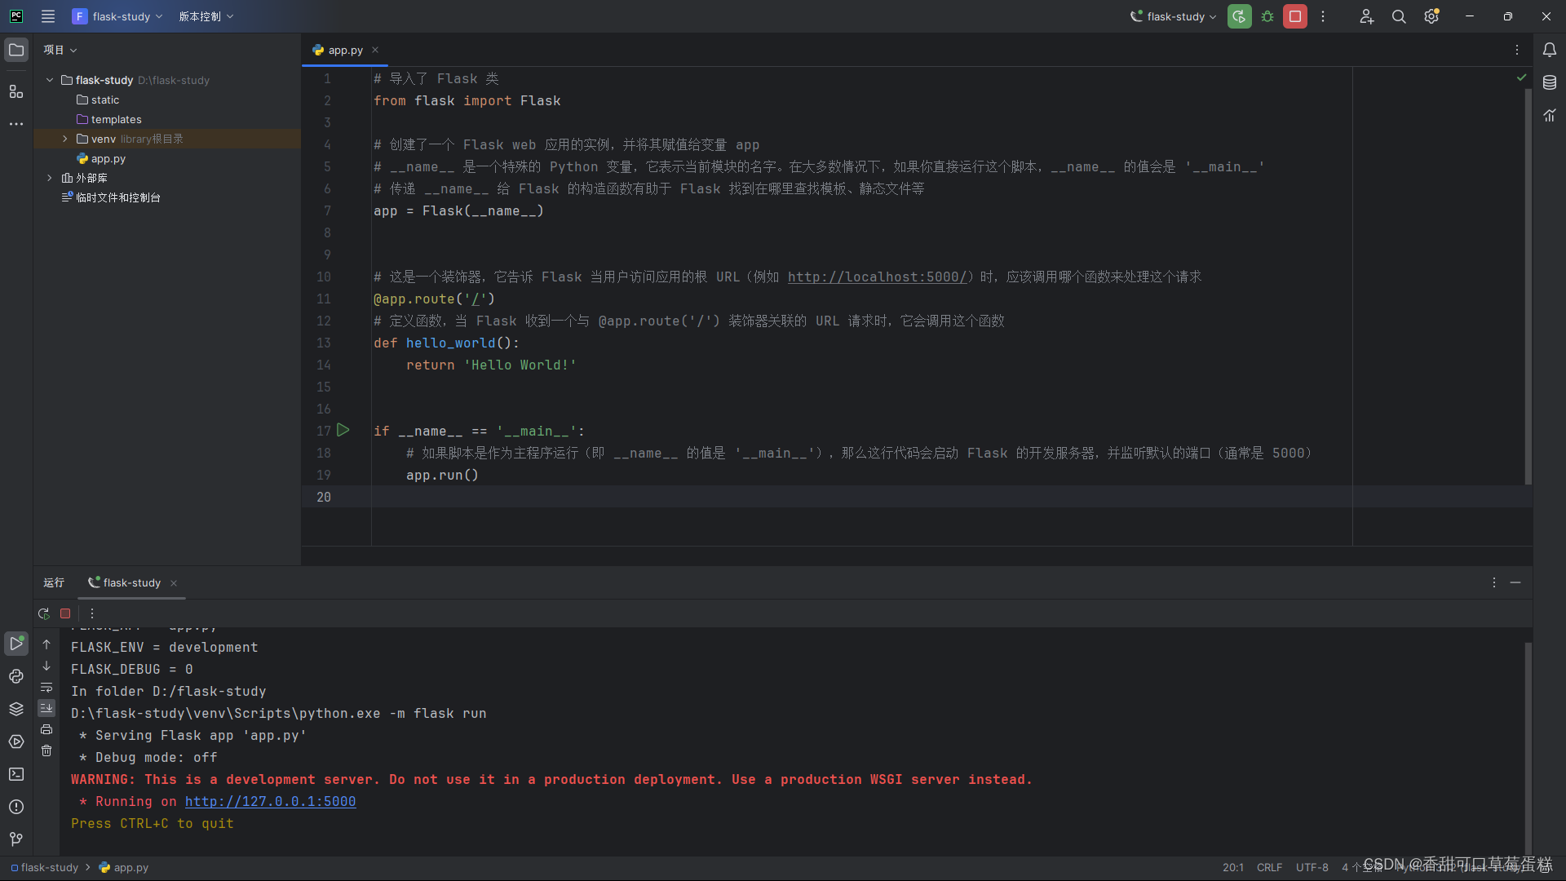The height and width of the screenshot is (881, 1566).
Task: Stop the running flask-study process
Action: click(x=1294, y=16)
